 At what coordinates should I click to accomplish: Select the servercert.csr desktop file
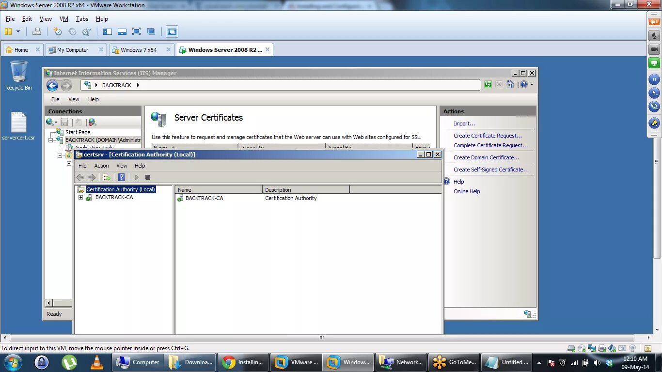(x=18, y=126)
